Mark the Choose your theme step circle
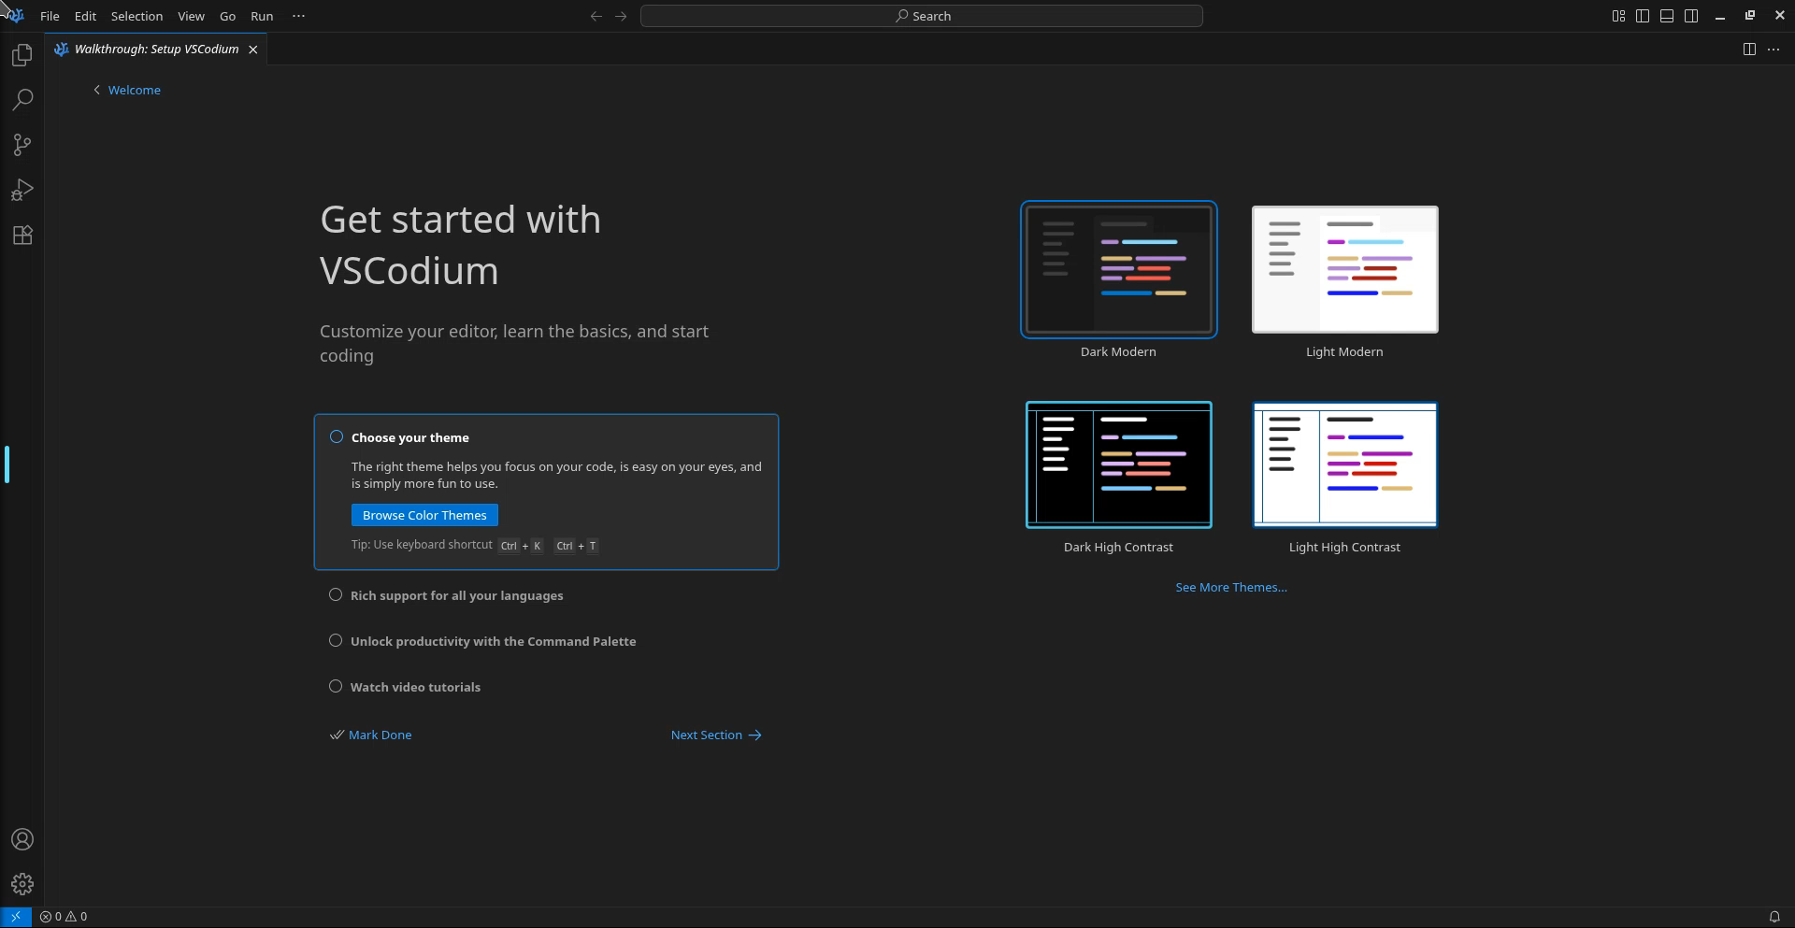This screenshot has height=928, width=1795. [337, 437]
